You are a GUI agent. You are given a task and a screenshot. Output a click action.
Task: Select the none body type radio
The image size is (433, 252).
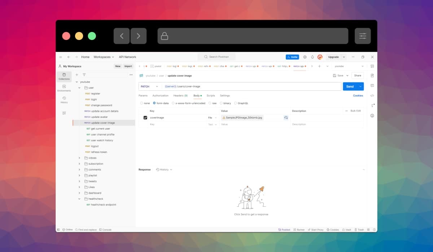141,103
